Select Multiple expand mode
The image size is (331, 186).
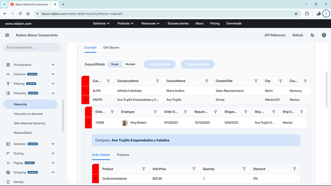click(x=130, y=64)
